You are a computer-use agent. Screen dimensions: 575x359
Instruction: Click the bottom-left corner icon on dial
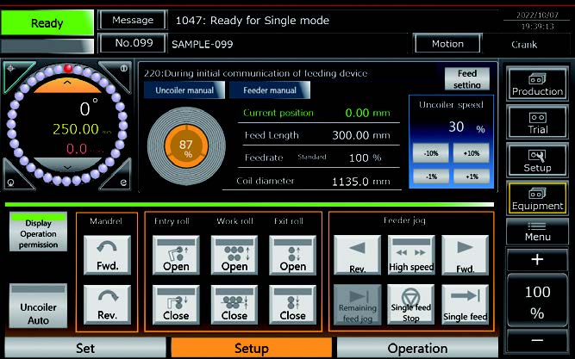coord(13,179)
